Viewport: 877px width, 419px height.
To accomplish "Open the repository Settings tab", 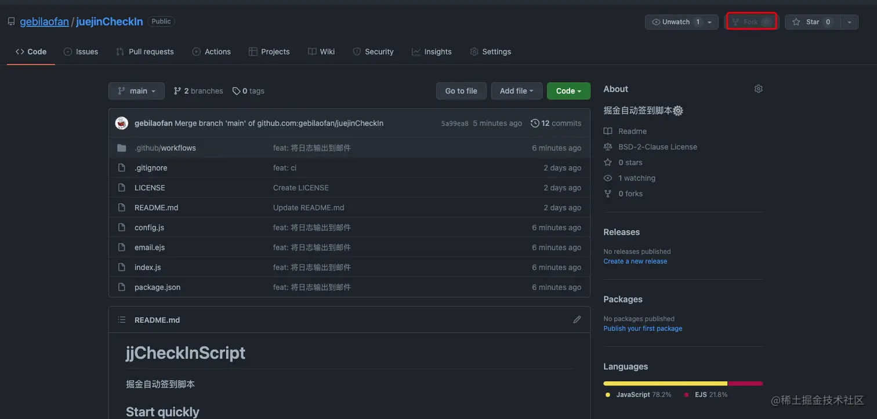I will (490, 52).
